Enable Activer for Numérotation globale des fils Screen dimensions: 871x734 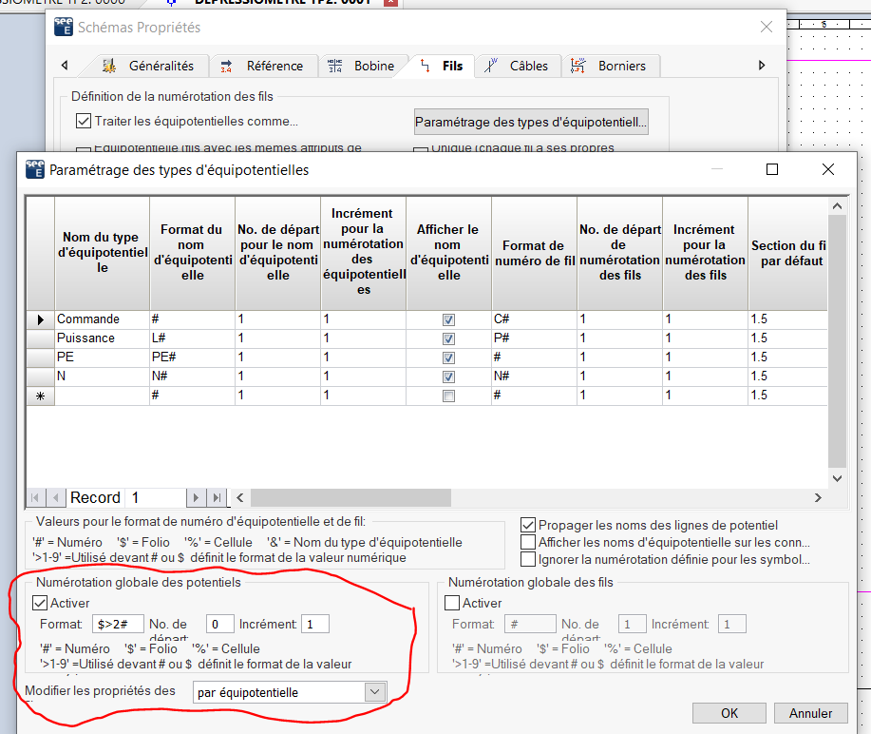coord(452,603)
